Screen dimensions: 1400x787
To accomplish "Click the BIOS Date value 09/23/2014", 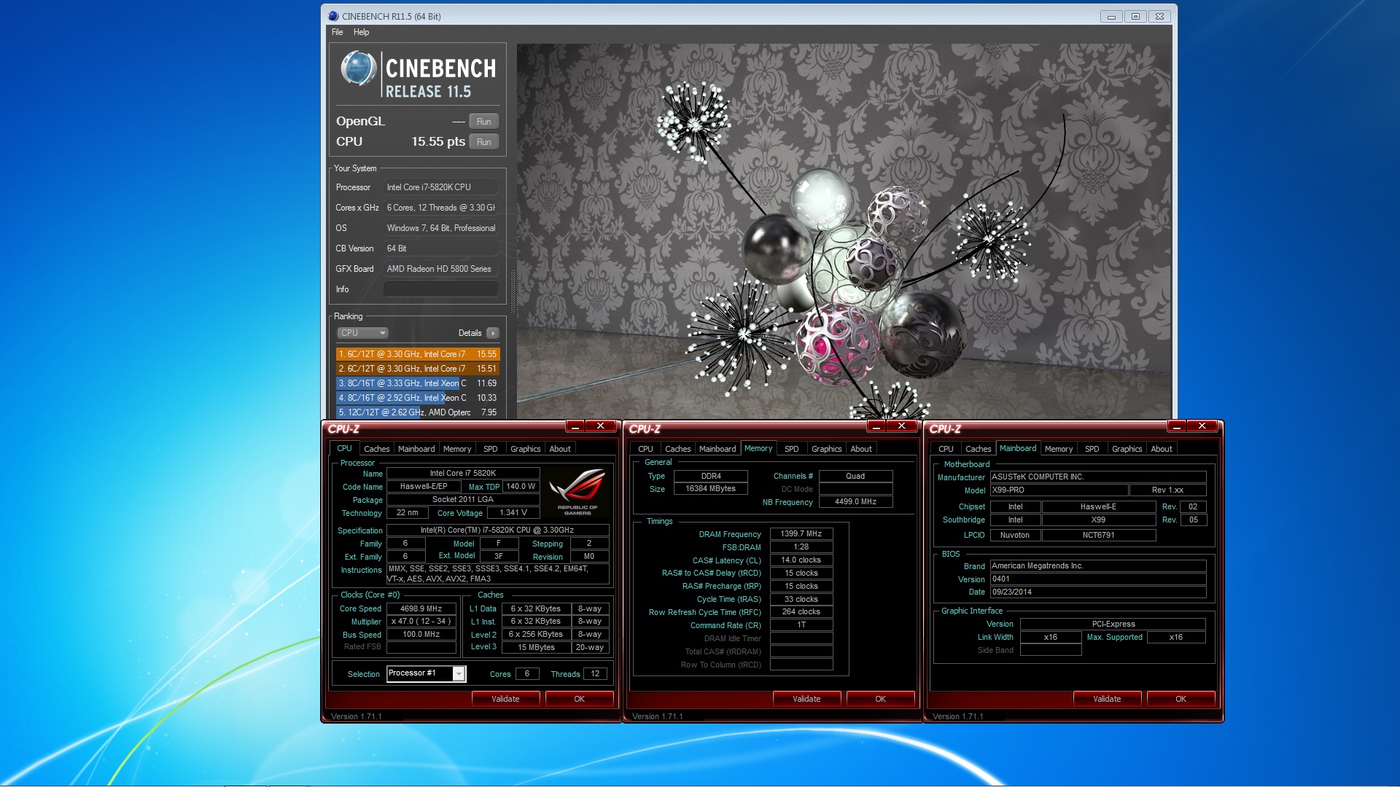I will coord(1097,592).
